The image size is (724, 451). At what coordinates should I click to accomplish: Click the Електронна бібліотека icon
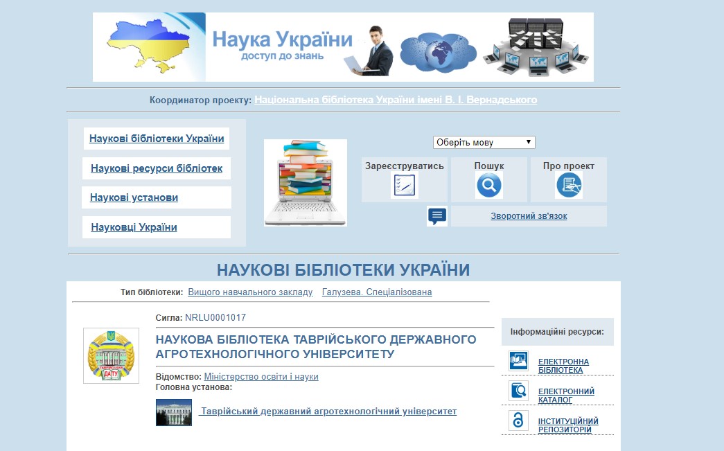pyautogui.click(x=518, y=361)
